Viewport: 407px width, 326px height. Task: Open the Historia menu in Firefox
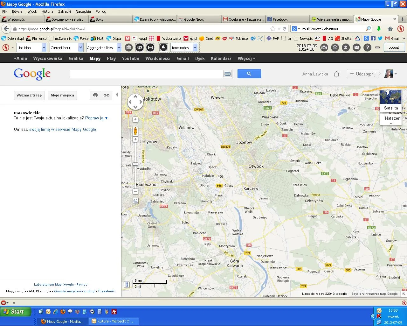tap(47, 11)
